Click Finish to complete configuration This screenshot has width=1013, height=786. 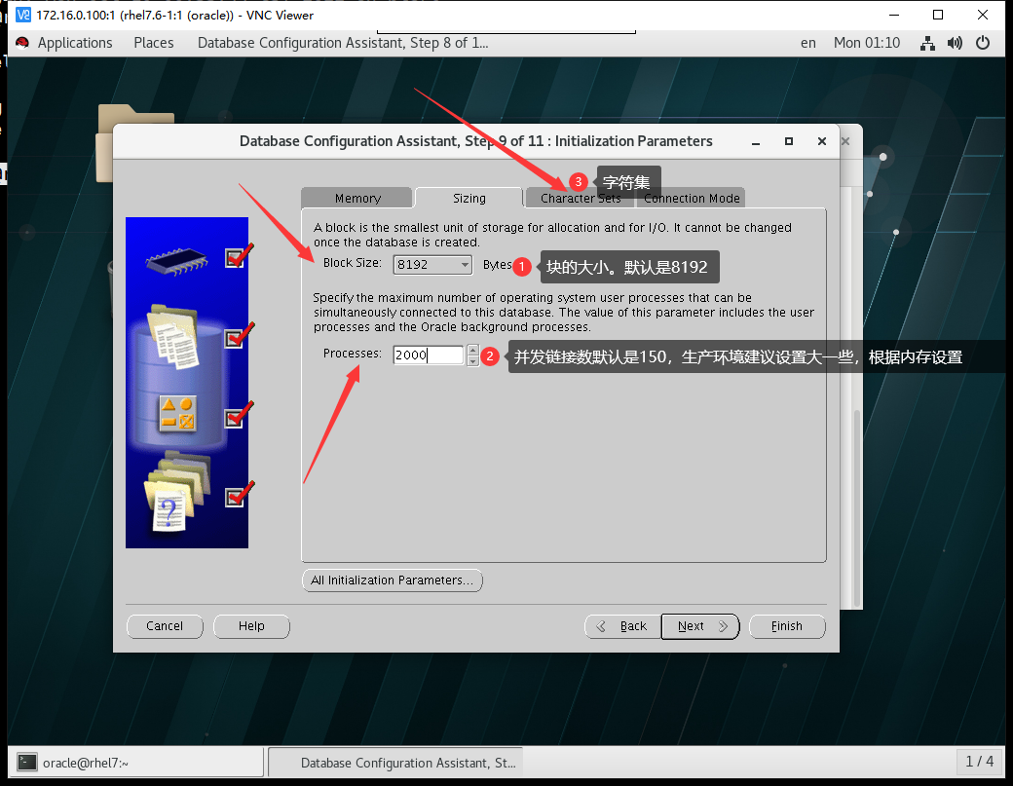(x=787, y=626)
